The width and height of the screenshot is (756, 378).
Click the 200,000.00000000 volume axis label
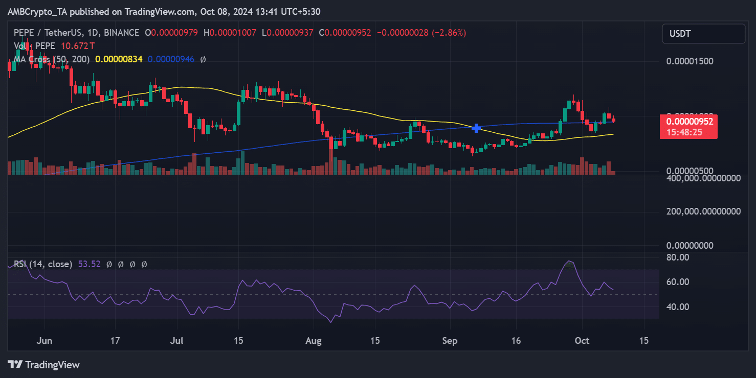(x=704, y=211)
